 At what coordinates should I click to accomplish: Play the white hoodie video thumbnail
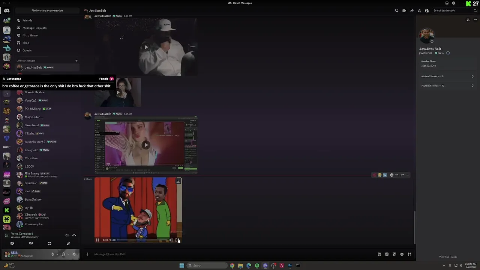click(x=146, y=47)
